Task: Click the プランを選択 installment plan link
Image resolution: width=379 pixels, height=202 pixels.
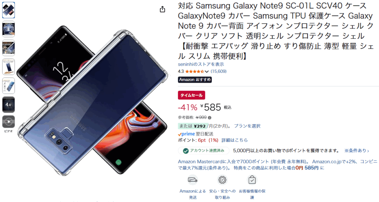Action: [247, 126]
